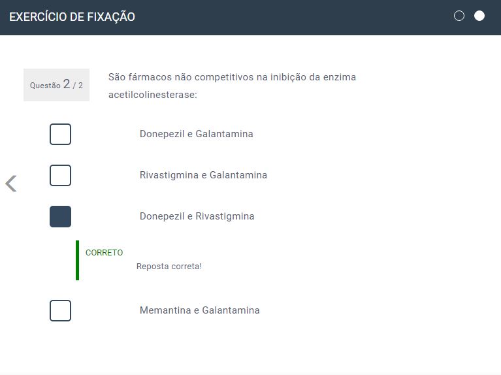
Task: Tick the Memantina e Galantamina checkbox
Action: click(60, 310)
